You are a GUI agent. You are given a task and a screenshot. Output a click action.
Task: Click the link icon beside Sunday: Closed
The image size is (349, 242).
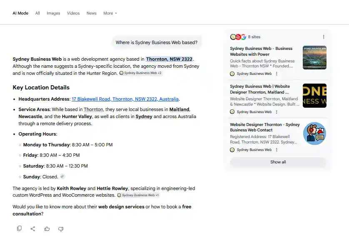(x=62, y=177)
